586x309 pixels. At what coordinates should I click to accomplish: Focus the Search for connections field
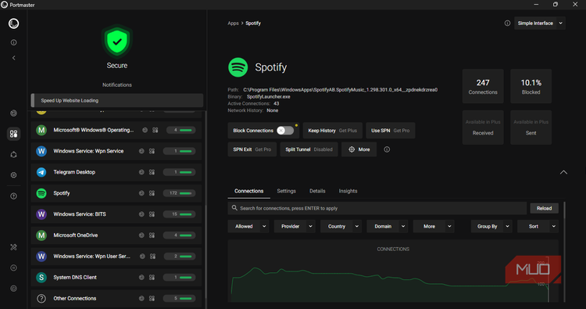tap(377, 208)
